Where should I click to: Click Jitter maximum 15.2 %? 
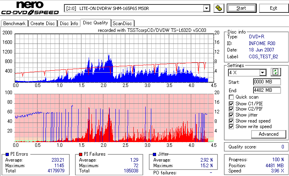(207, 166)
